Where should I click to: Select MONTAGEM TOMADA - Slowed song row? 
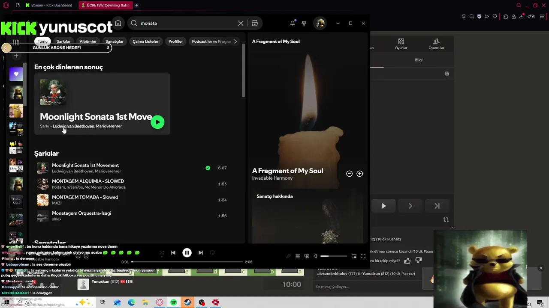[x=137, y=200]
